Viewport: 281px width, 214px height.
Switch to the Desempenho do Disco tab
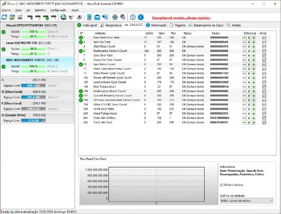coord(206,26)
